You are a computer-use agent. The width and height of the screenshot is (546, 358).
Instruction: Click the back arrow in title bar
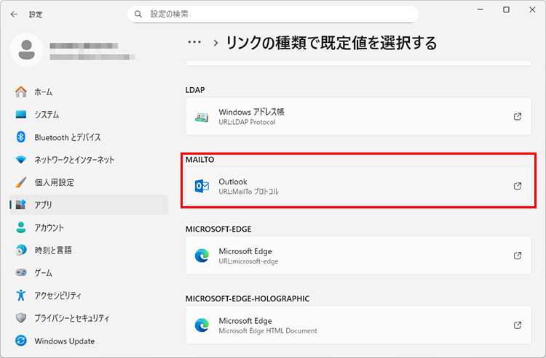(x=14, y=14)
